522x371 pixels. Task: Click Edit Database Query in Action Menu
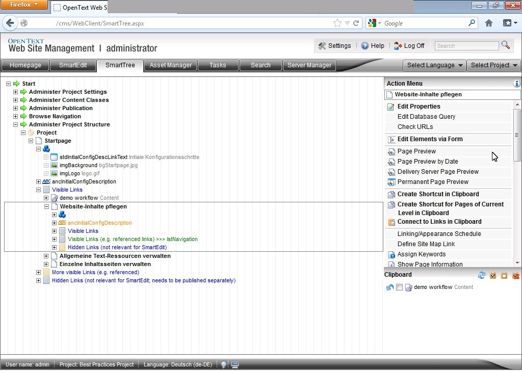(426, 117)
